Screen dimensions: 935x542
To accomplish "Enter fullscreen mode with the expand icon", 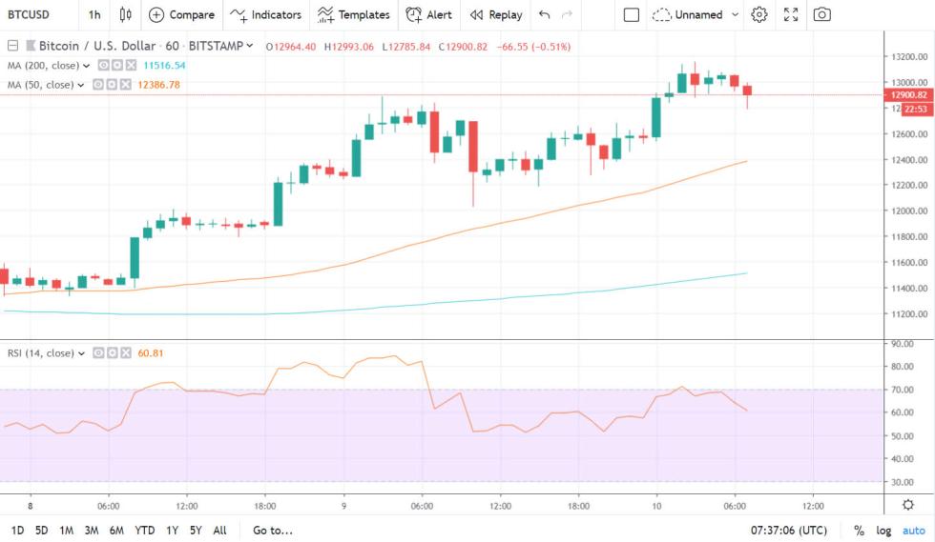I will coord(790,14).
